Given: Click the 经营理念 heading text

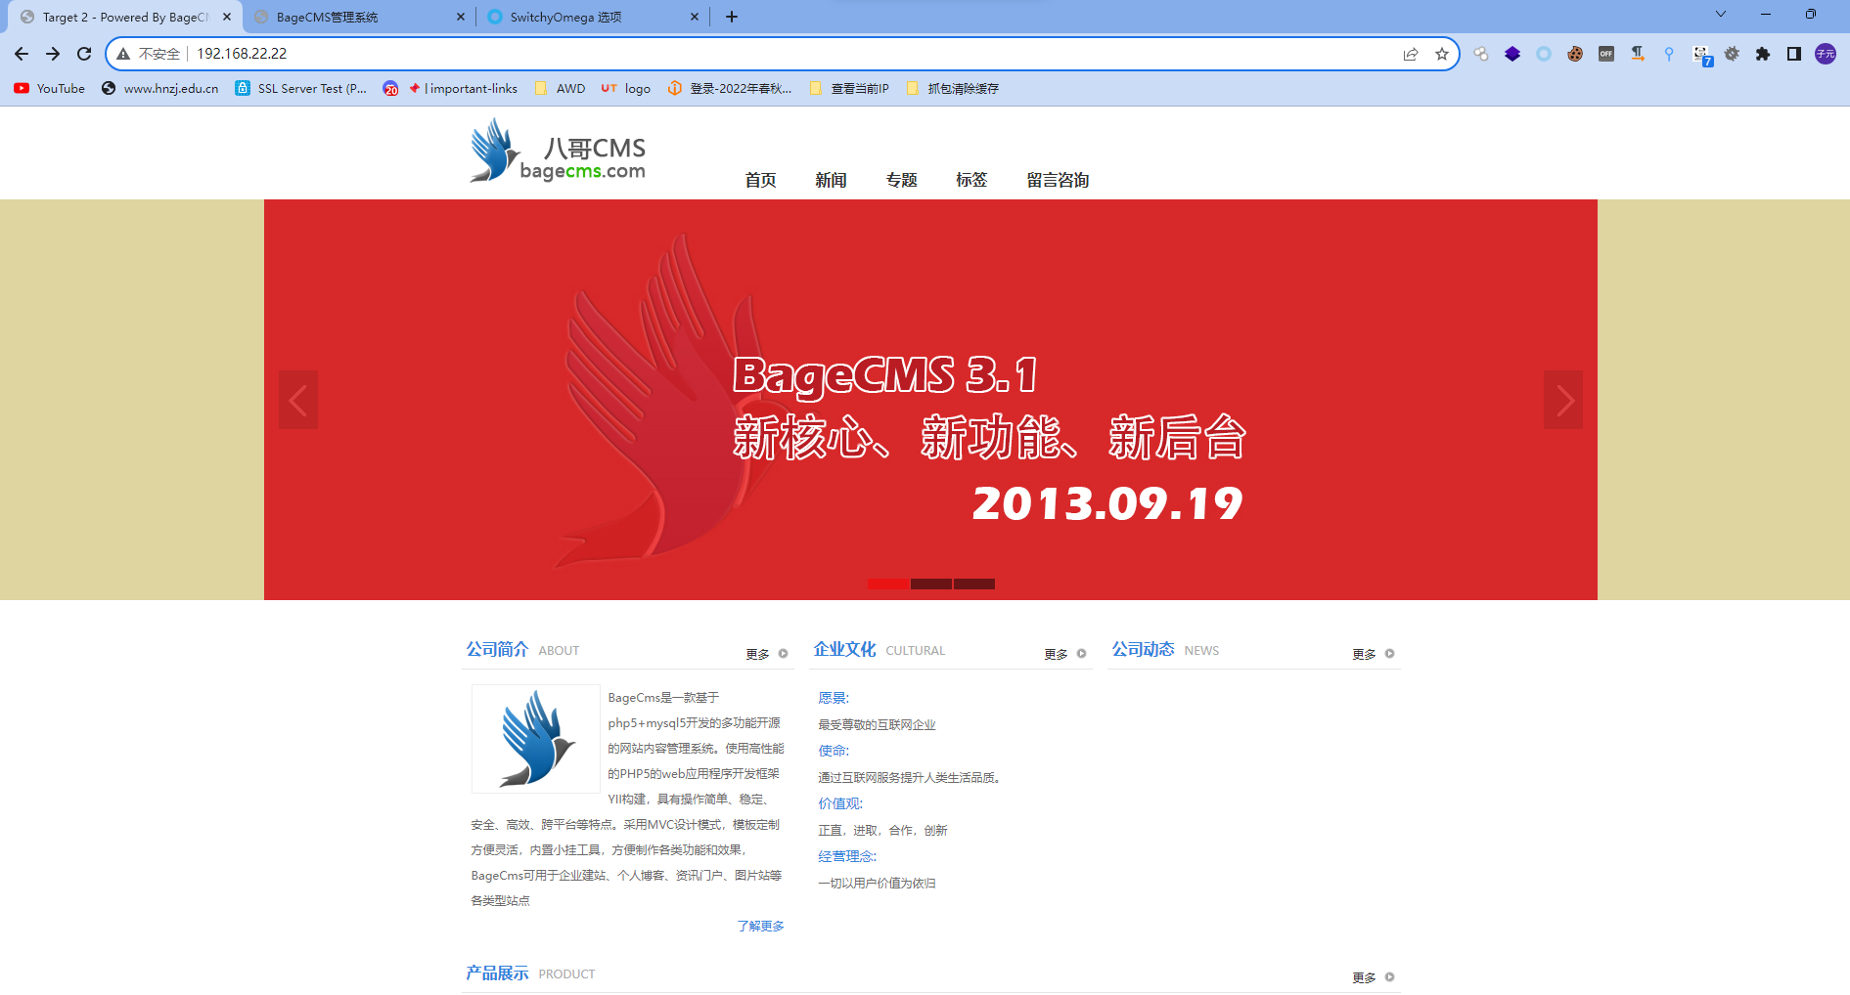Looking at the screenshot, I should (847, 856).
